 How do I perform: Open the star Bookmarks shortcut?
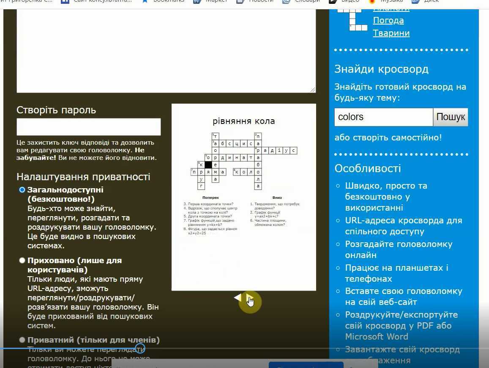pos(145,1)
